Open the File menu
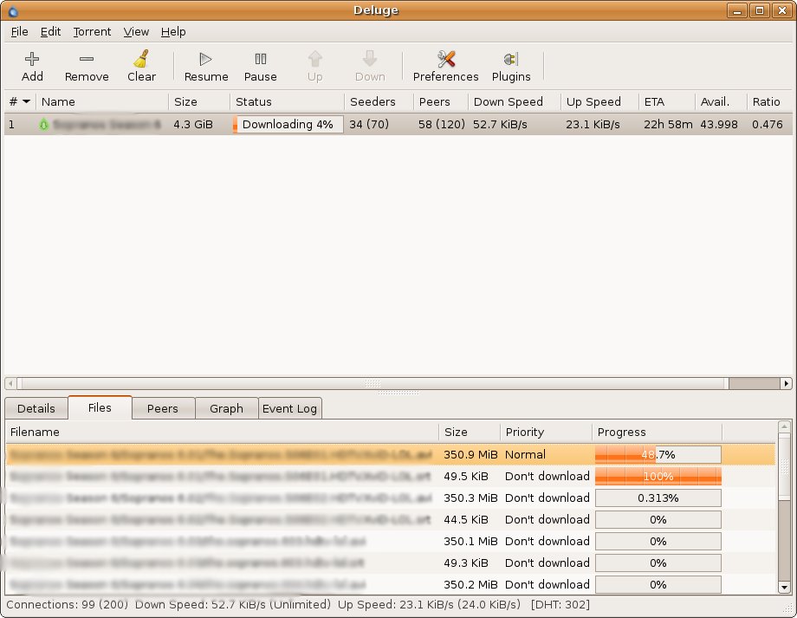797x618 pixels. (19, 31)
